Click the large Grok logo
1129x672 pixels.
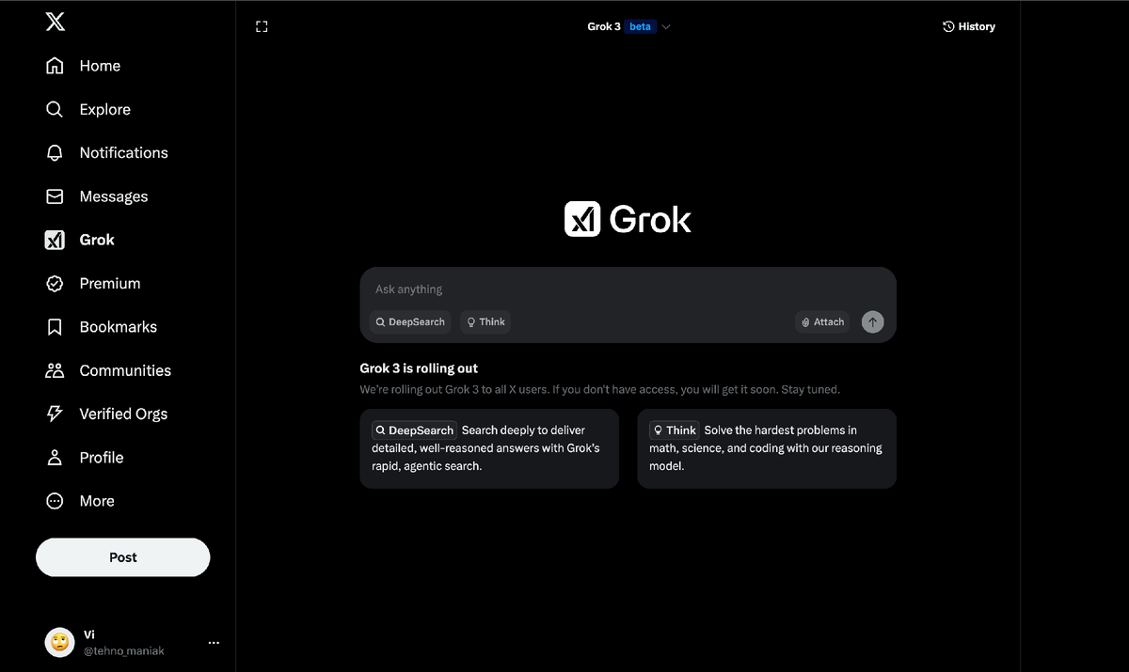click(628, 219)
